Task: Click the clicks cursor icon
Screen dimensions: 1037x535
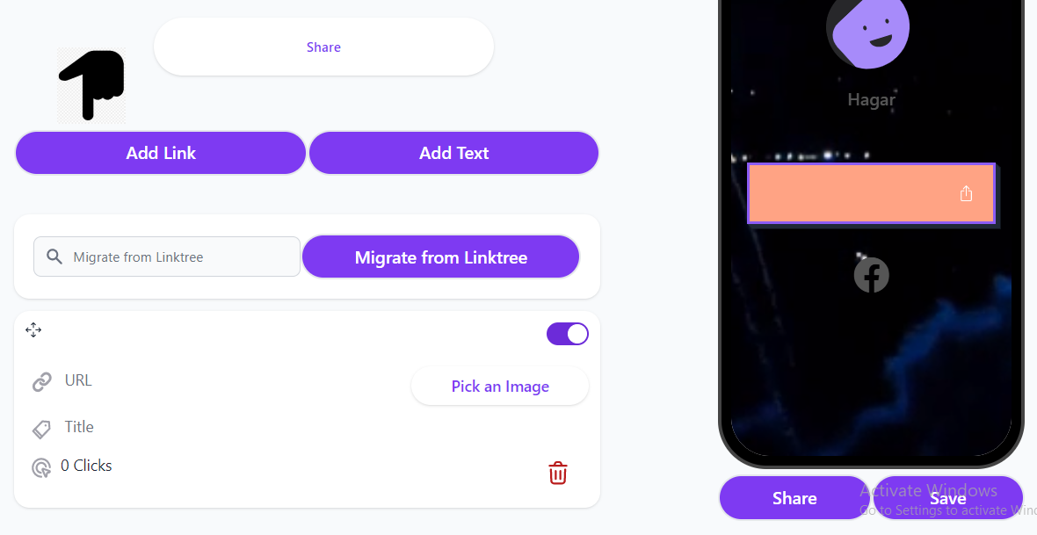Action: [41, 467]
